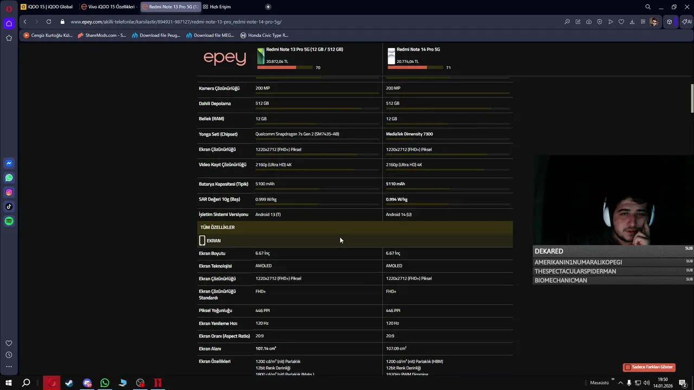Open ShareMods.com bookmark
Viewport: 694px width, 390px height.
[102, 35]
